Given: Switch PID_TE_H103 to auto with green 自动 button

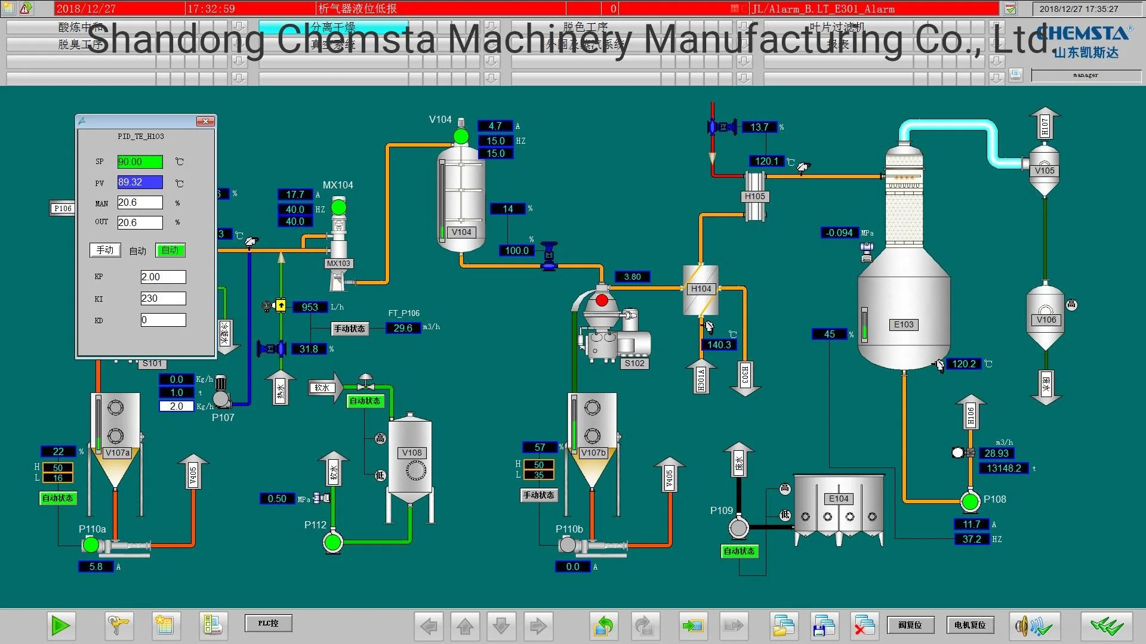Looking at the screenshot, I should coord(170,250).
